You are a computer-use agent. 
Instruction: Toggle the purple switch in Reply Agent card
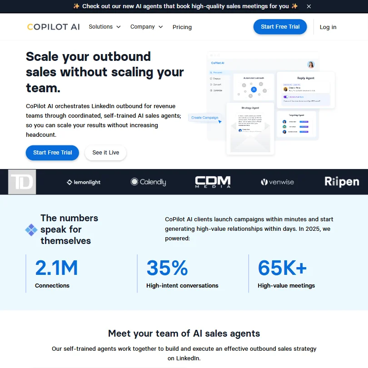(286, 97)
